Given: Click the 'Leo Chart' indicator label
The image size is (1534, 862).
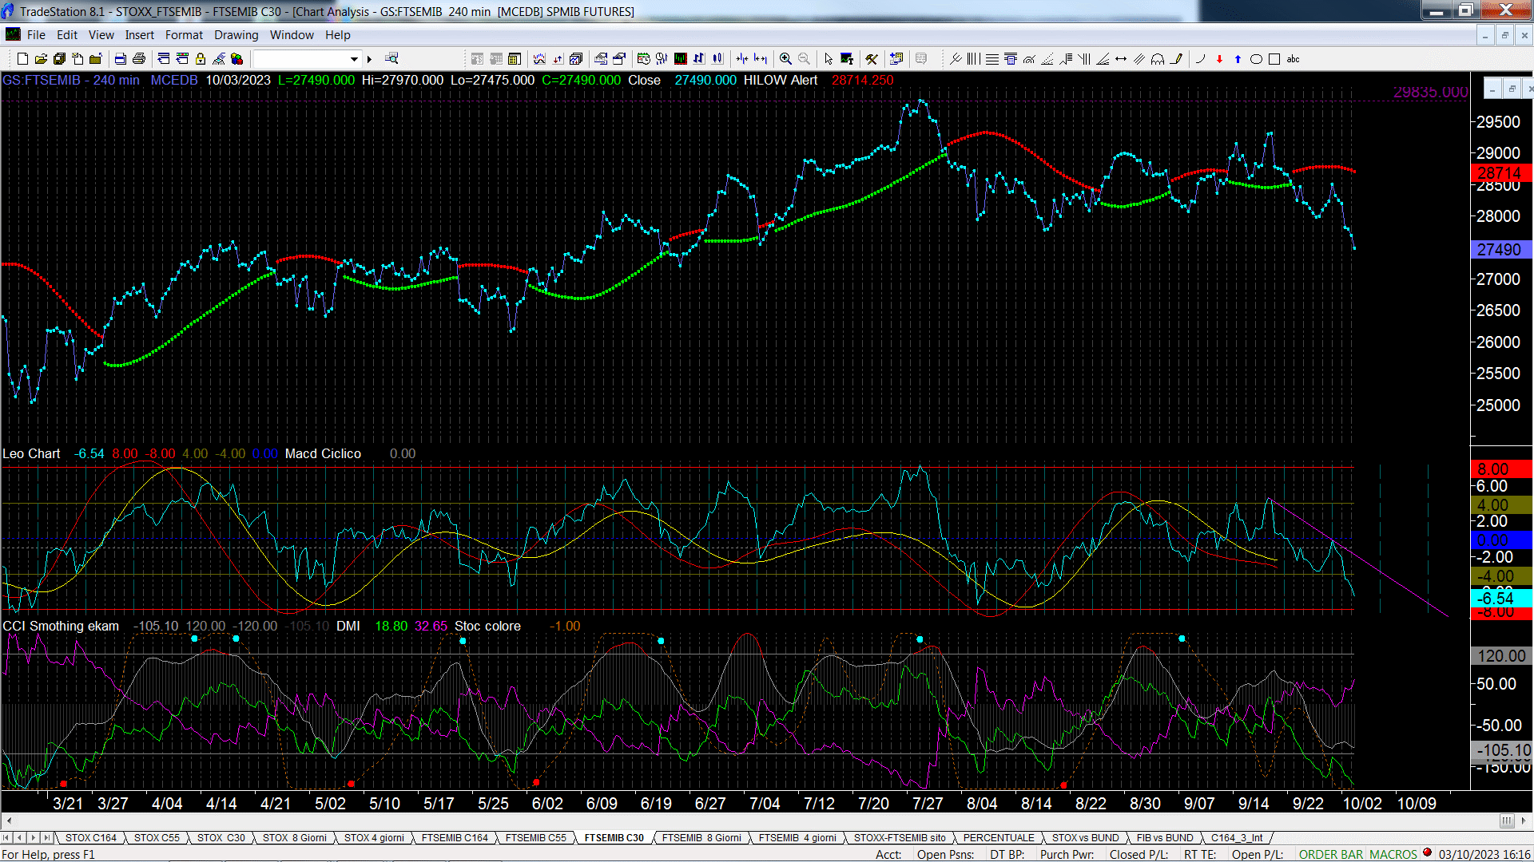Looking at the screenshot, I should pyautogui.click(x=31, y=453).
